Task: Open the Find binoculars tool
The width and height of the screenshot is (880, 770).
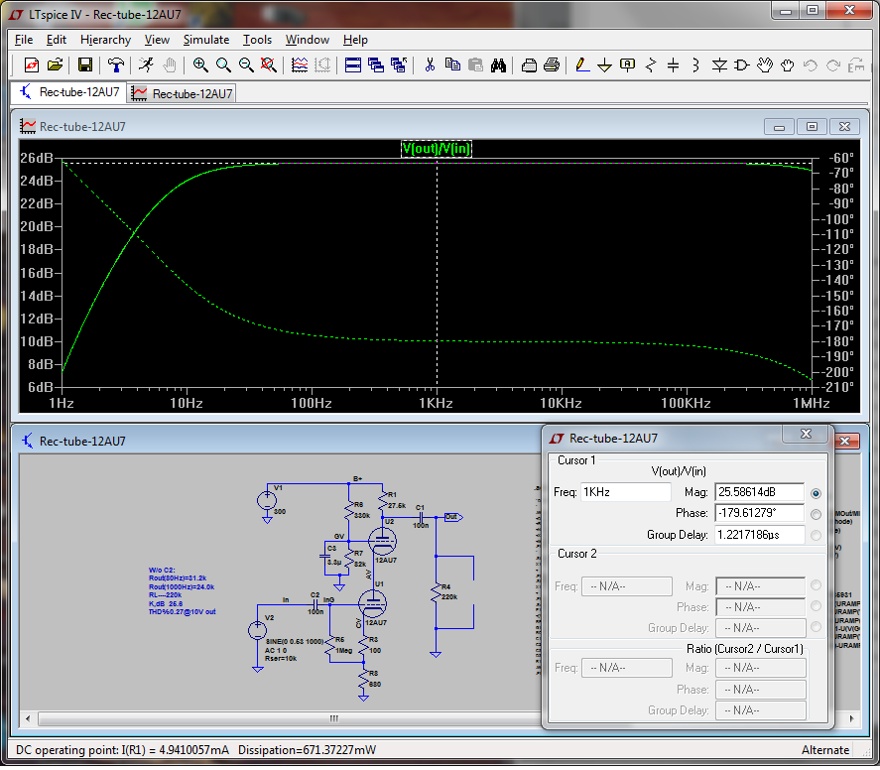Action: 499,65
